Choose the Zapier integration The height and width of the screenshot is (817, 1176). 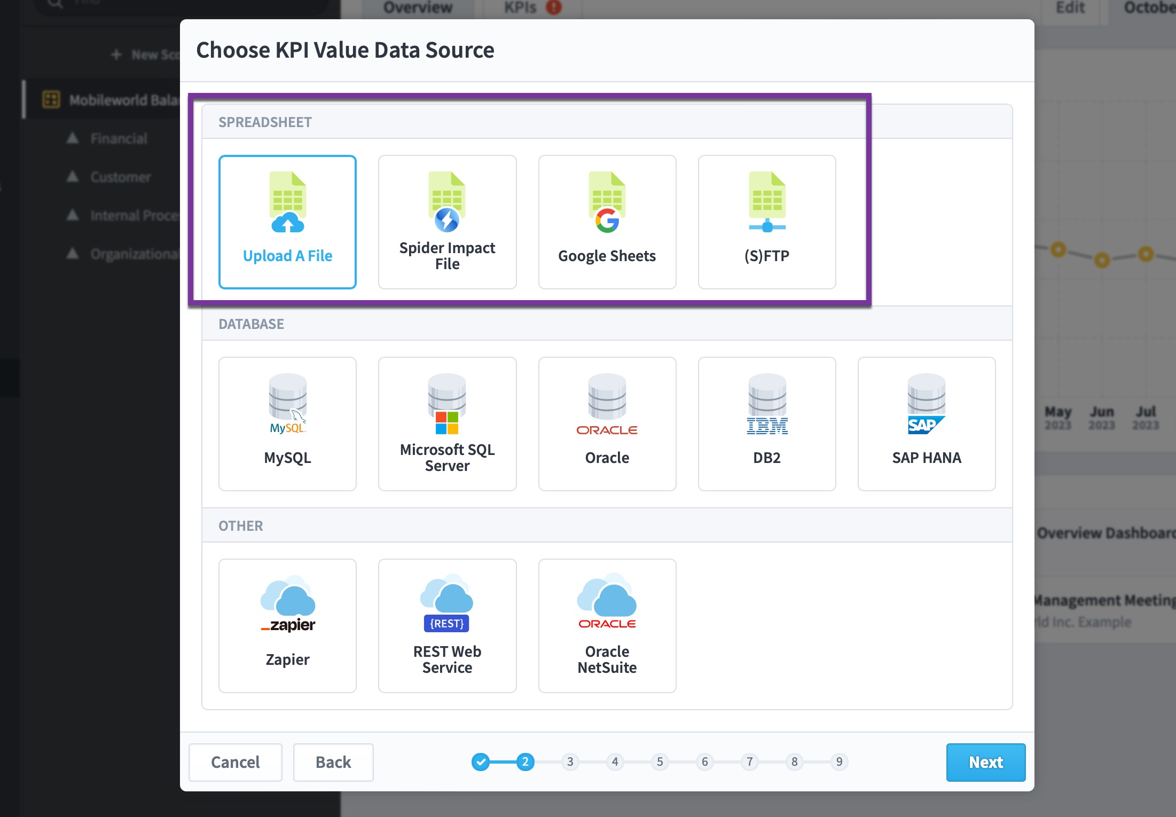click(x=287, y=626)
